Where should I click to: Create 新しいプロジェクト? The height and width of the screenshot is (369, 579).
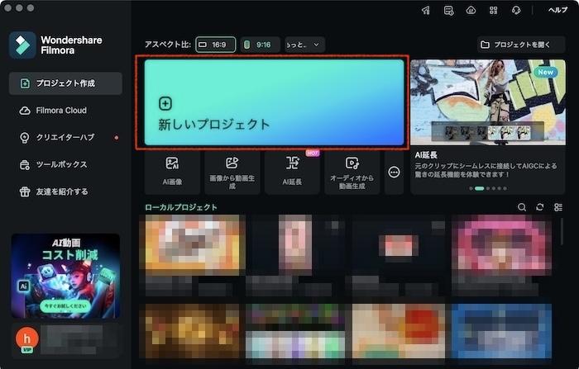click(274, 102)
